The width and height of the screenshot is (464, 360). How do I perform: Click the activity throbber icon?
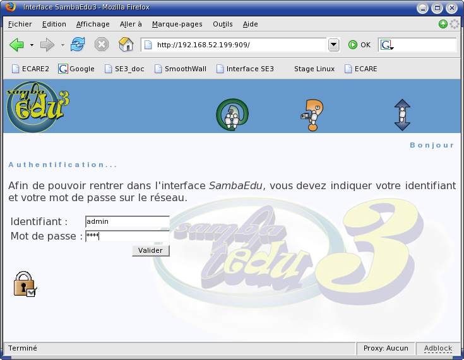pyautogui.click(x=455, y=24)
